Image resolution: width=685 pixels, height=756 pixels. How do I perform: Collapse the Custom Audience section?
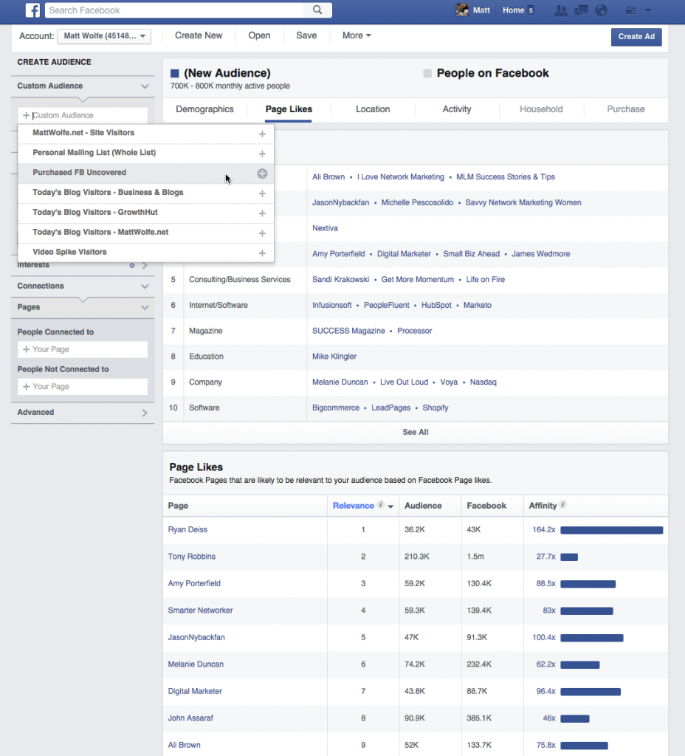pyautogui.click(x=145, y=86)
